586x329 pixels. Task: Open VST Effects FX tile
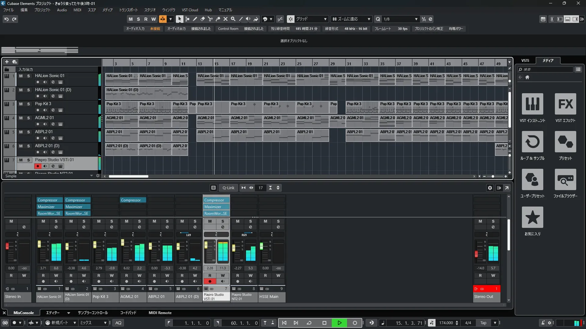click(x=565, y=104)
